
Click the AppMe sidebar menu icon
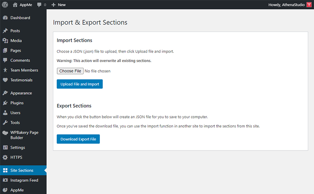pyautogui.click(x=5, y=190)
